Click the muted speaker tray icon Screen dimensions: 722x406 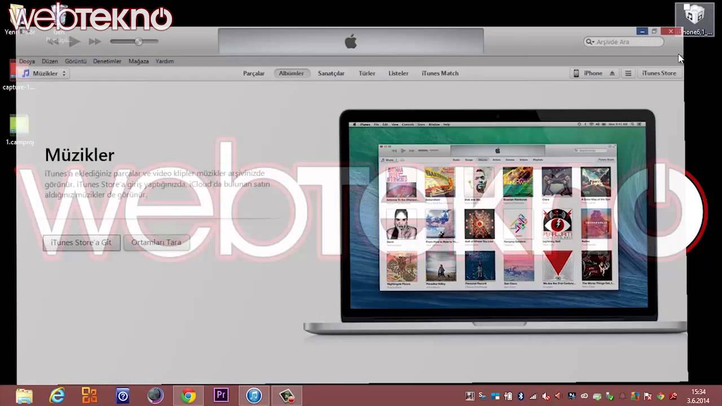click(x=546, y=396)
